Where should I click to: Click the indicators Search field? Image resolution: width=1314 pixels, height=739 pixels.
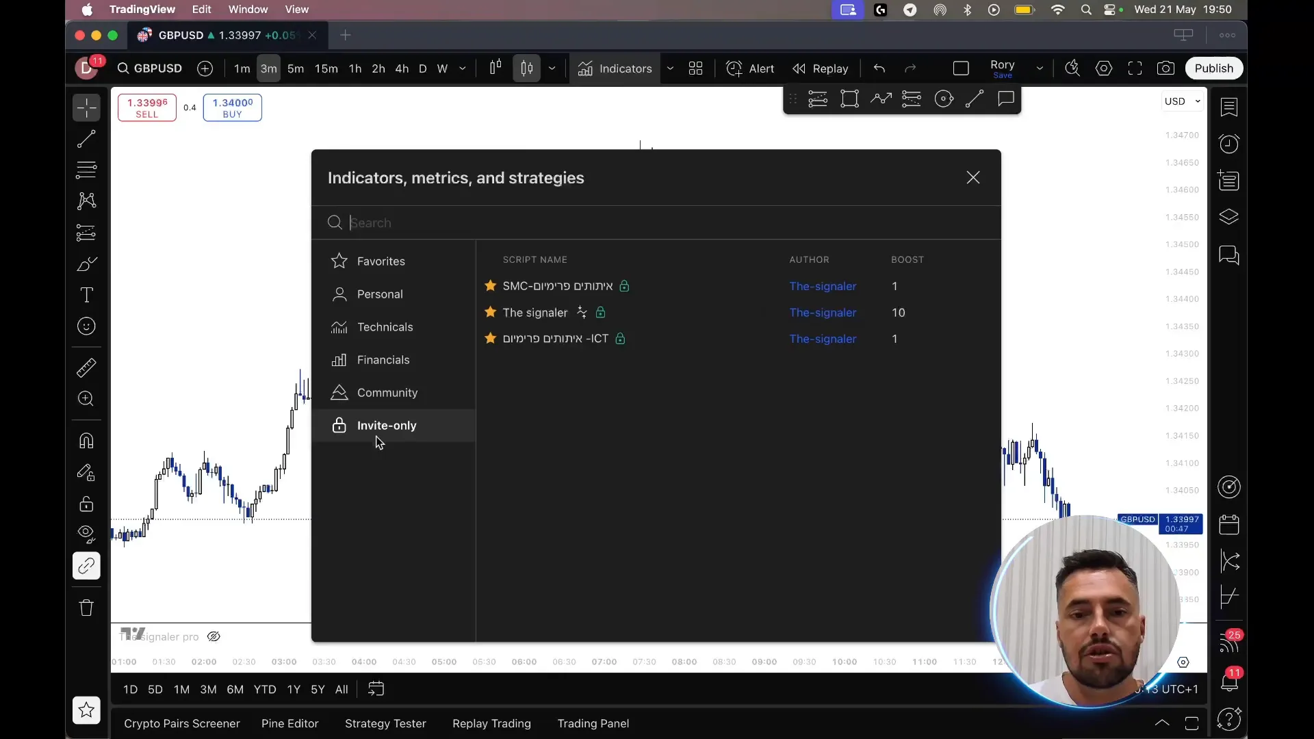pyautogui.click(x=656, y=222)
